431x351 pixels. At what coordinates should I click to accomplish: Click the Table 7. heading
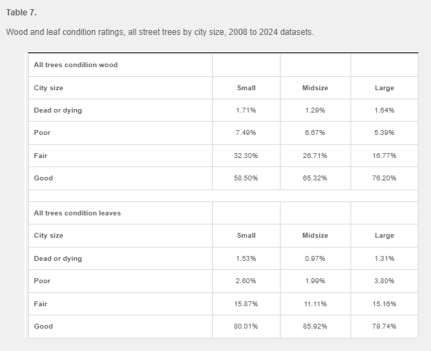(22, 13)
